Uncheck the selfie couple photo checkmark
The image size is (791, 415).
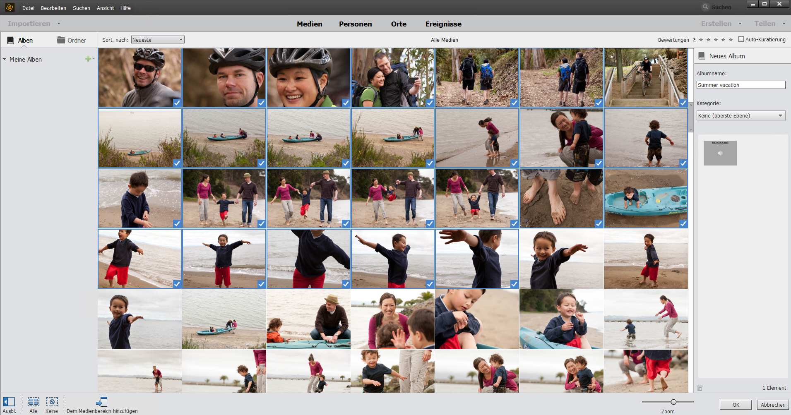point(430,103)
